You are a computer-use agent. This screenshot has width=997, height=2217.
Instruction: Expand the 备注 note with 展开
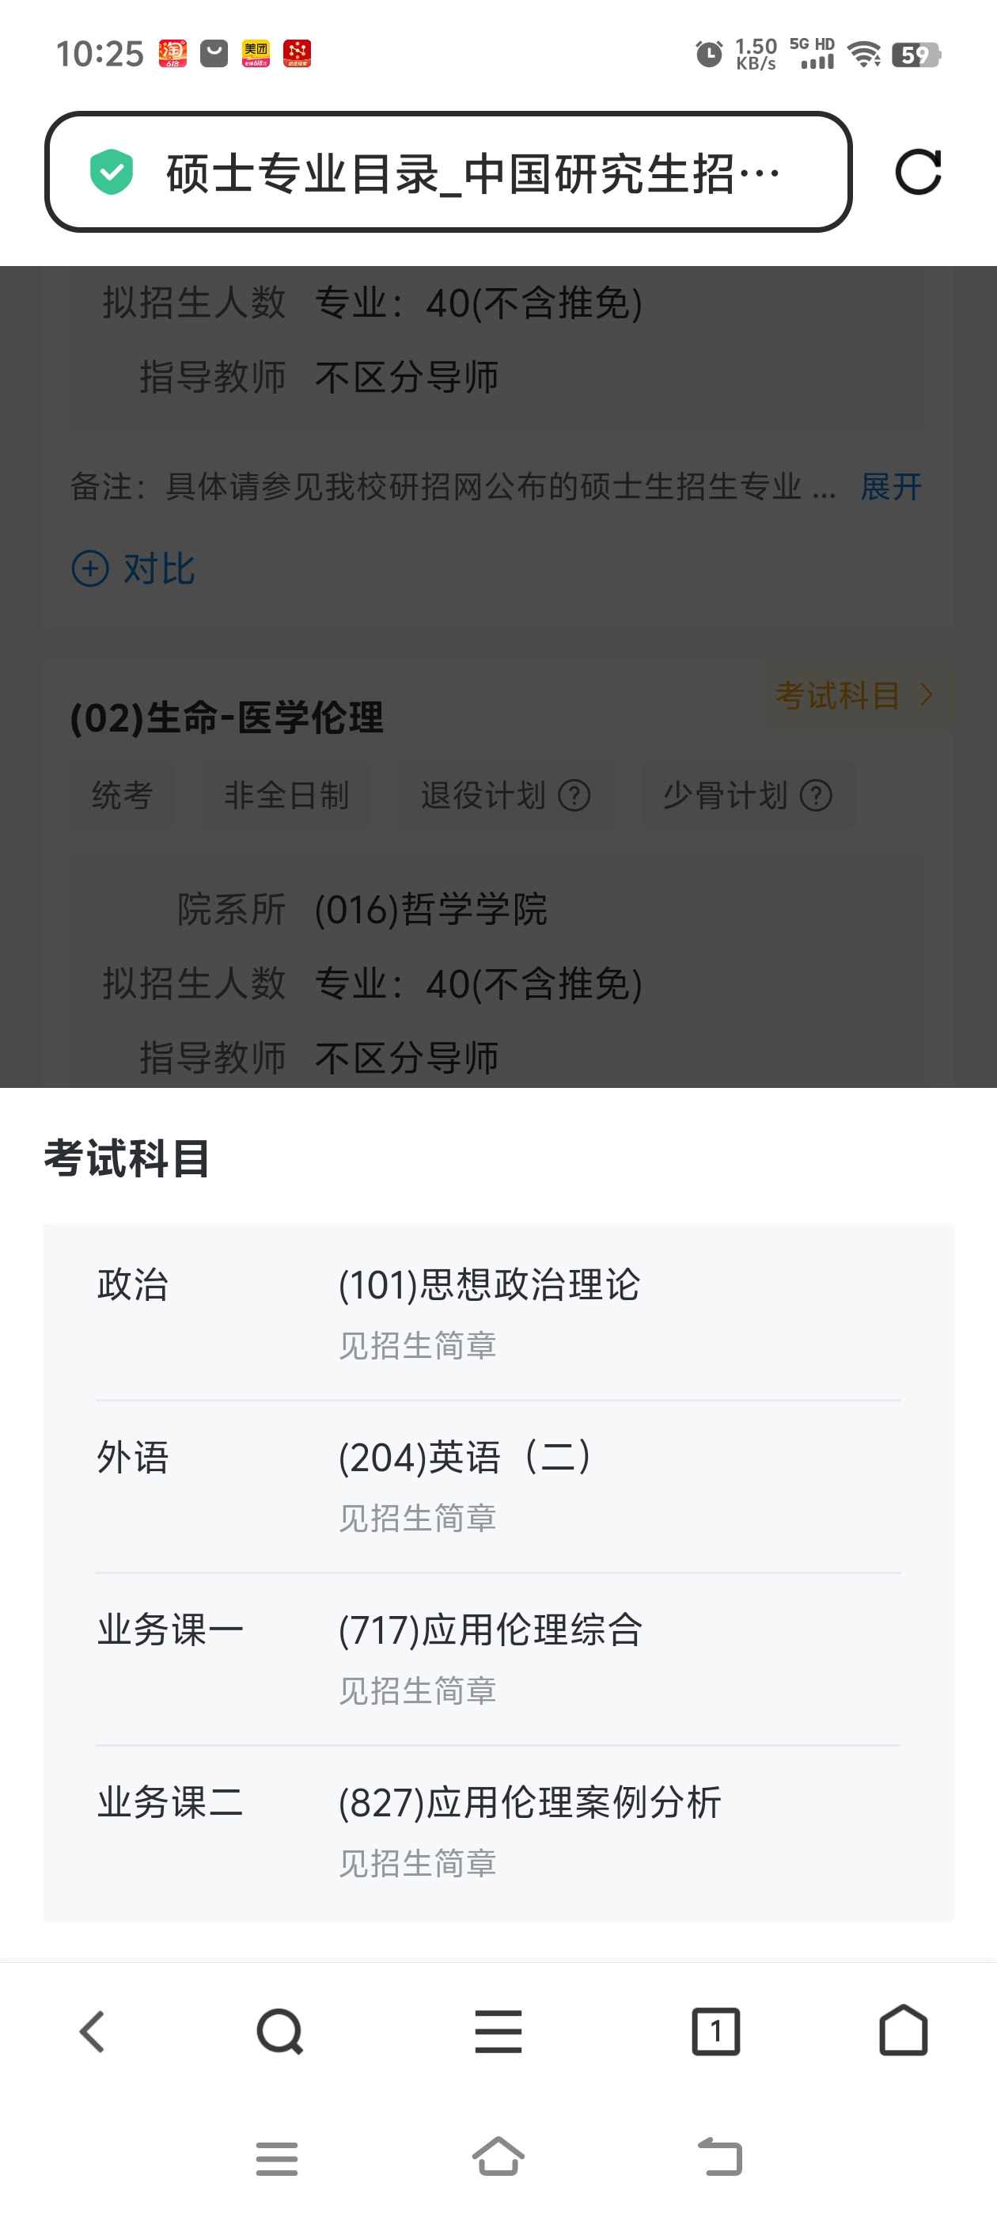[x=891, y=487]
